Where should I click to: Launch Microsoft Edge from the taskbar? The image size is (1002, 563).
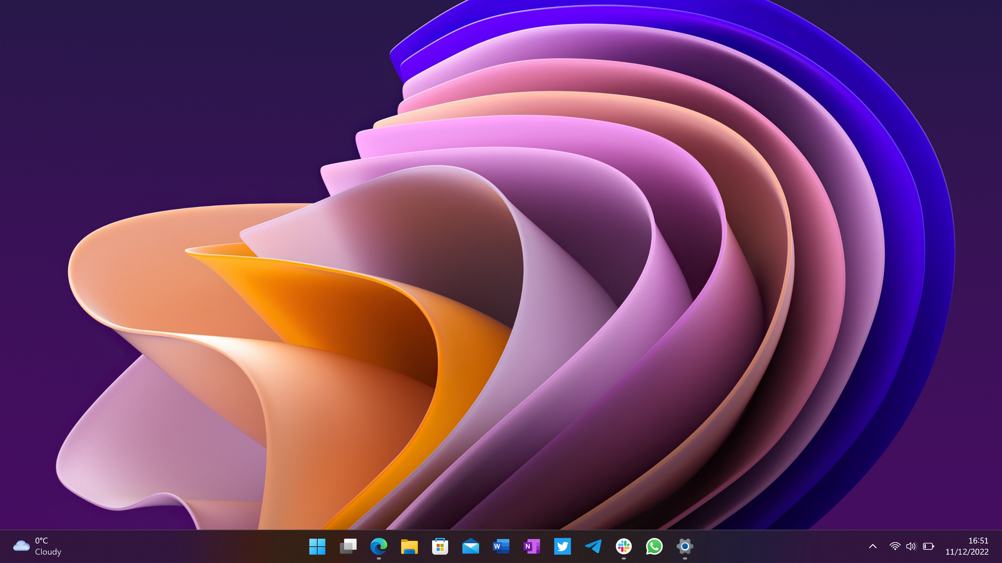click(378, 546)
